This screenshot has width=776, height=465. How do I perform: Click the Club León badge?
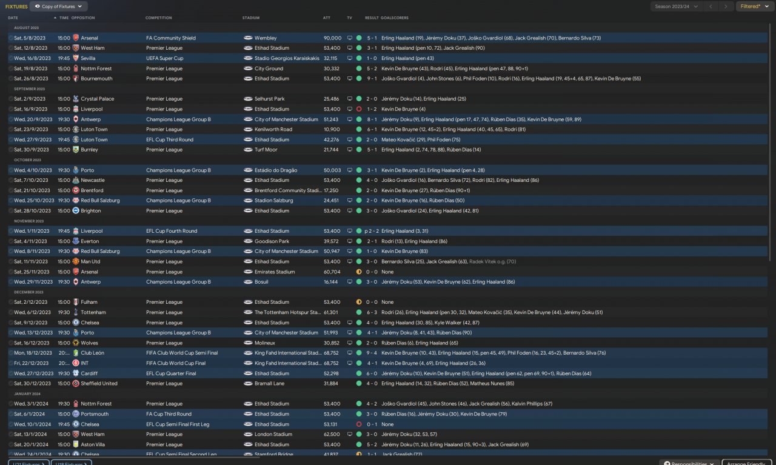76,353
